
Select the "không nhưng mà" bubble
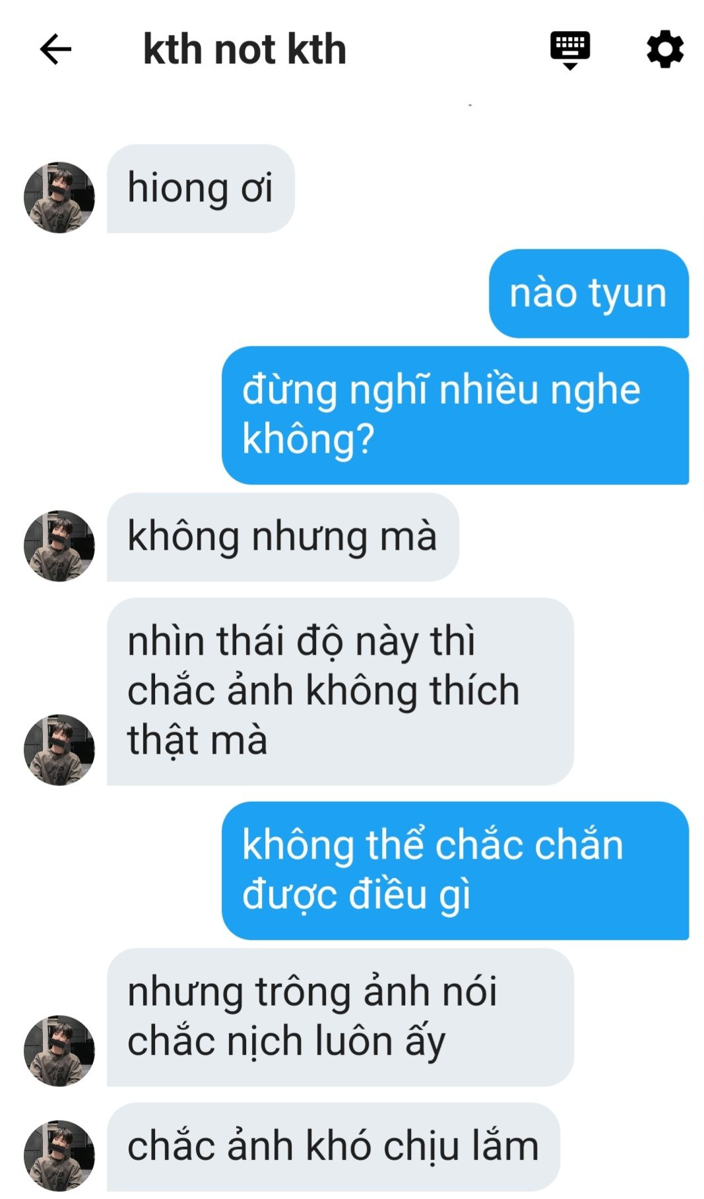point(282,537)
